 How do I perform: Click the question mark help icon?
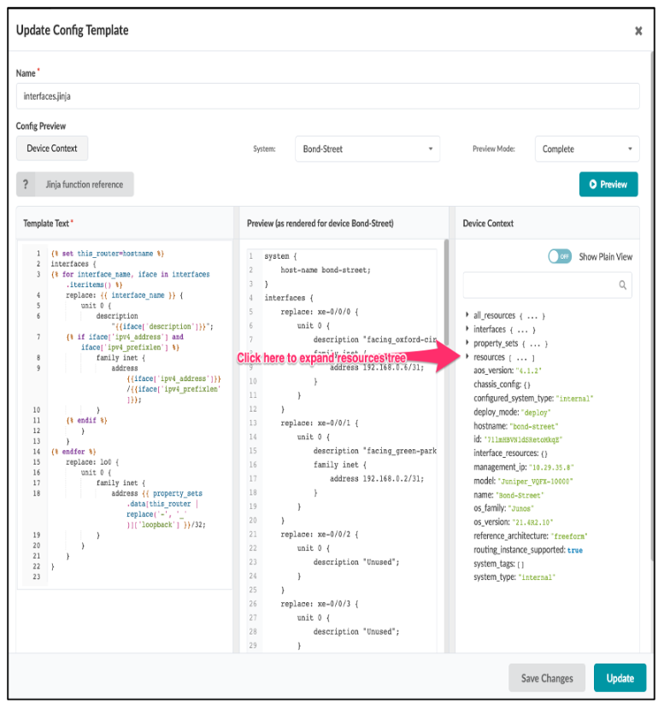pos(26,184)
